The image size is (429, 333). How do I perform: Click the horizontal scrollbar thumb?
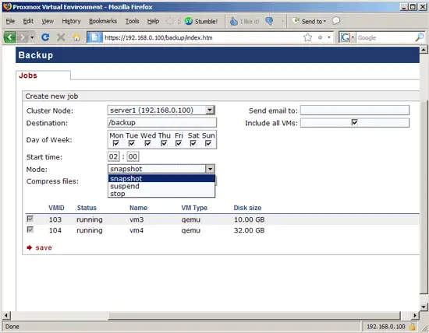pyautogui.click(x=254, y=316)
